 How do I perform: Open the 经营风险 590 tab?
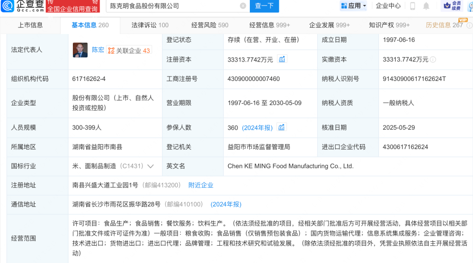(x=210, y=25)
